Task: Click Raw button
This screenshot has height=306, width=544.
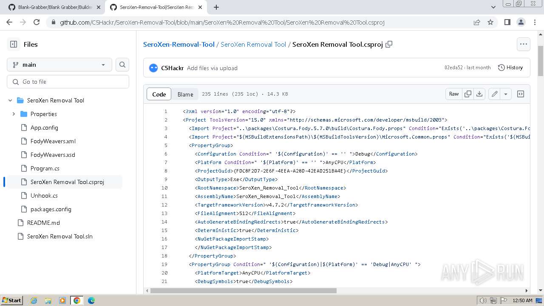Action: (x=454, y=94)
